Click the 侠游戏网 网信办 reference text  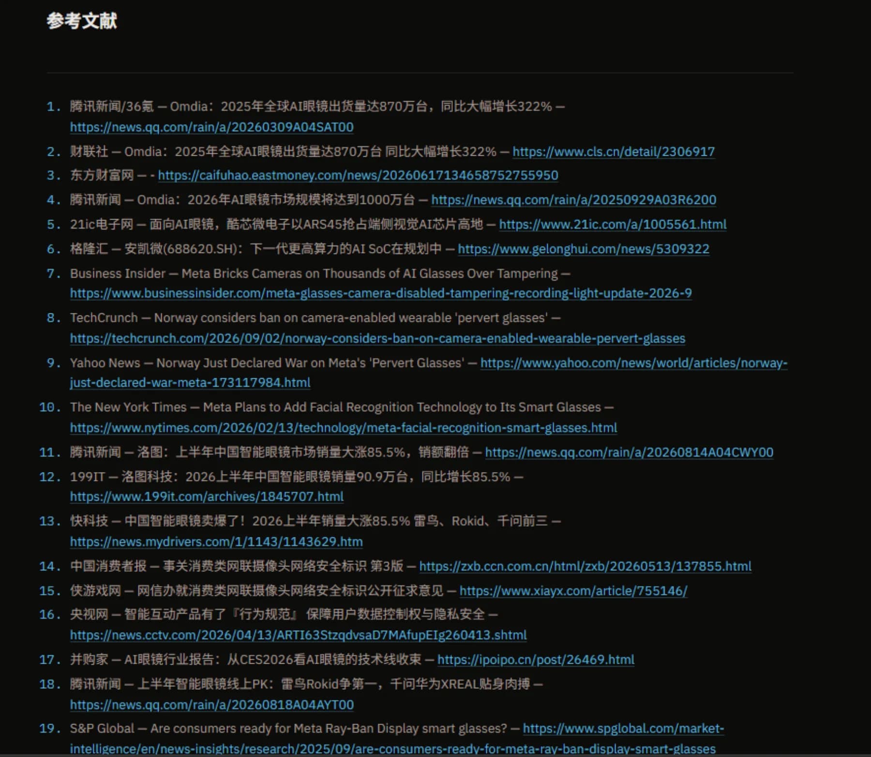coord(256,591)
